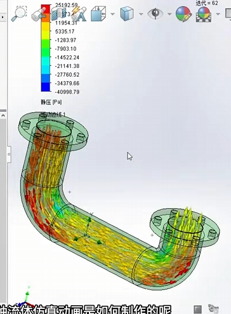Select the legend value -14522.24
The height and width of the screenshot is (314, 231).
point(67,58)
